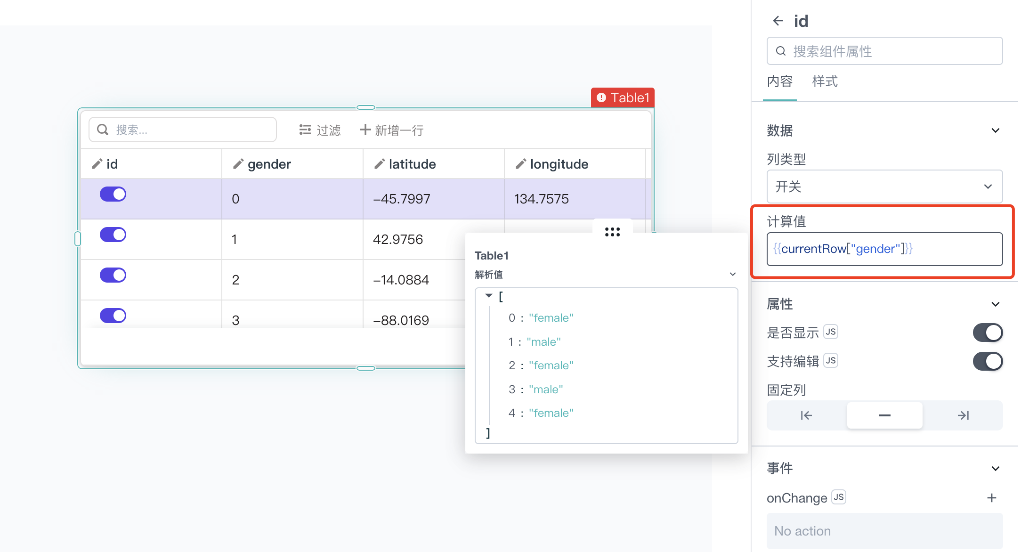Click the search icon in property search box
The width and height of the screenshot is (1021, 552).
[x=781, y=51]
